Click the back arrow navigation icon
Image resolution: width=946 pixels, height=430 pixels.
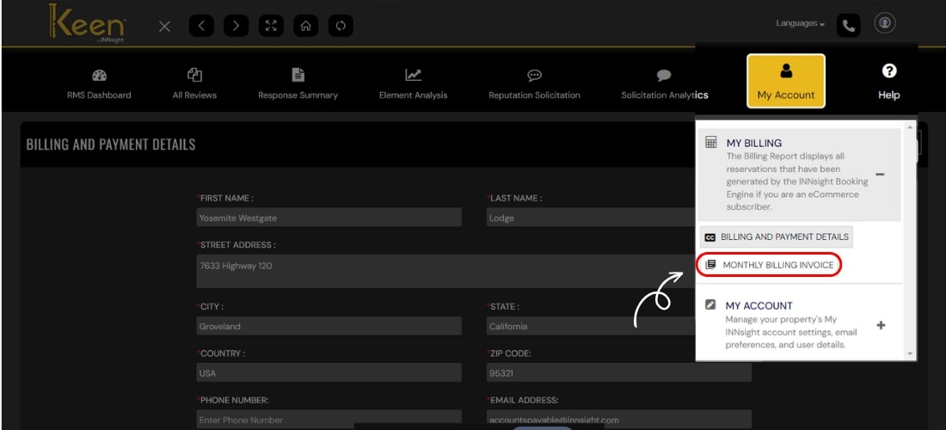click(x=201, y=26)
